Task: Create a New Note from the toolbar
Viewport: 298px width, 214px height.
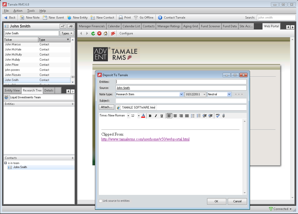Action: pyautogui.click(x=30, y=18)
